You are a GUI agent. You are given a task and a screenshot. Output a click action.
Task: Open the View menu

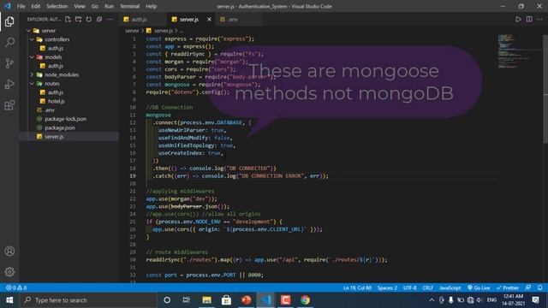[x=80, y=6]
